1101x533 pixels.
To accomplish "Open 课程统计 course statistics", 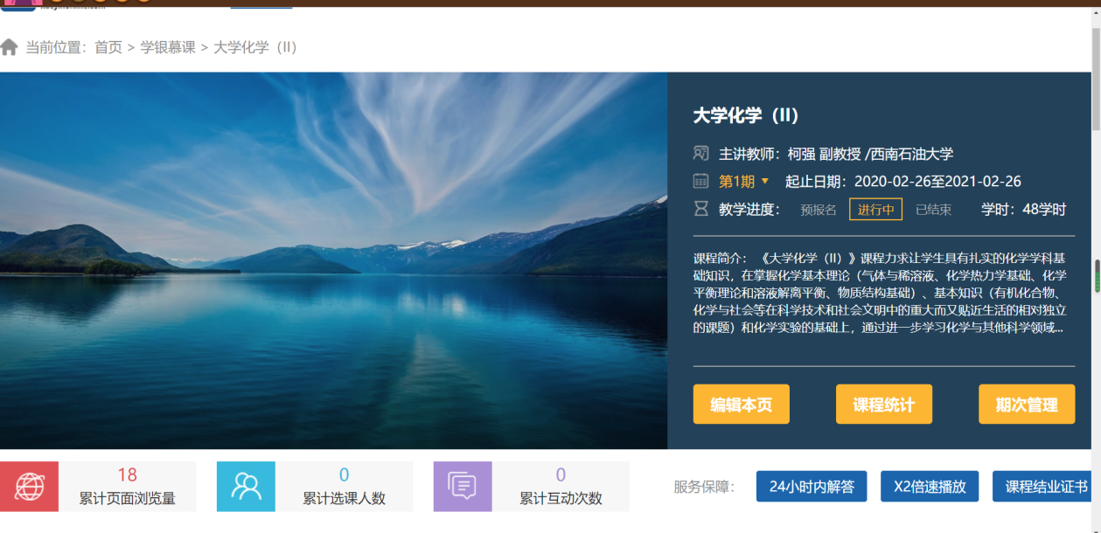I will point(883,405).
